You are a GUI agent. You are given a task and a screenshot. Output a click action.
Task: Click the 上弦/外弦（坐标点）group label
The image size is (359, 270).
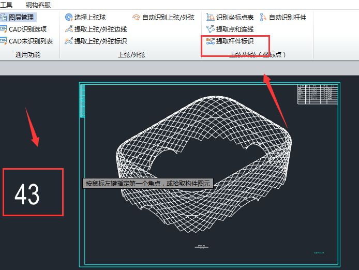(x=257, y=54)
